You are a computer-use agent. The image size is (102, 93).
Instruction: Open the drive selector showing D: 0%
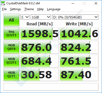[75, 17]
